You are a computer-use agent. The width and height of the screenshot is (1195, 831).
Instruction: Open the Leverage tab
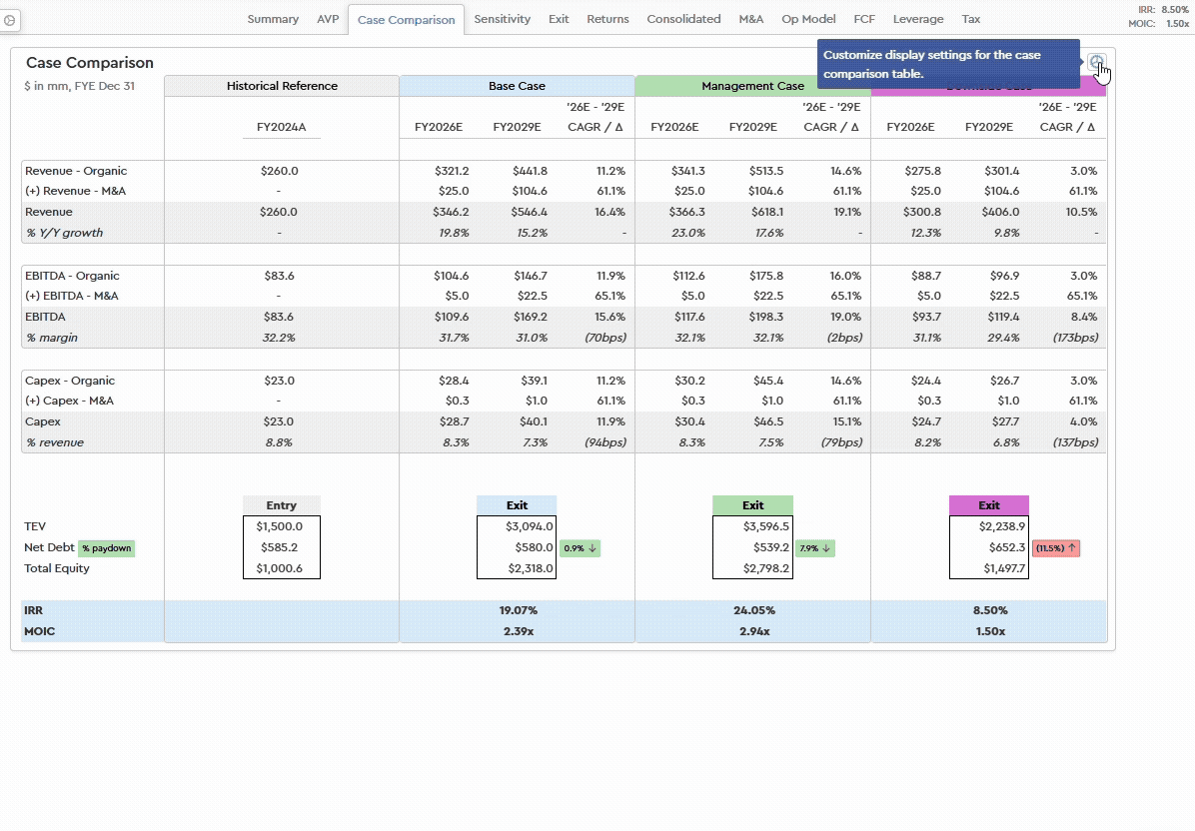click(x=917, y=19)
